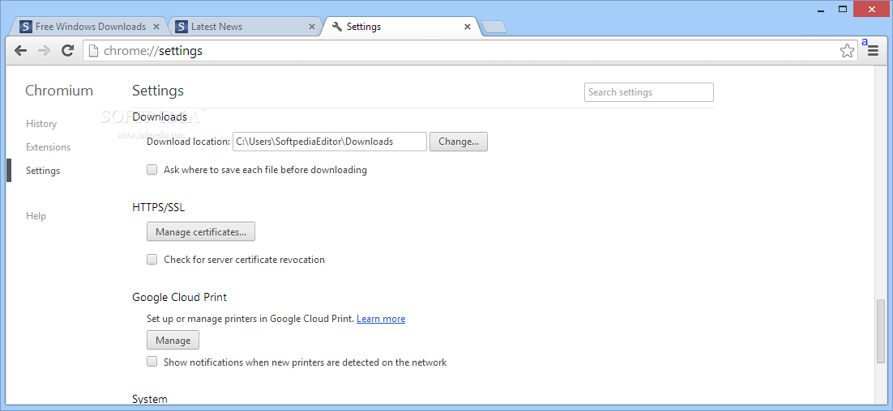The height and width of the screenshot is (411, 893).
Task: Open the Chromium hamburger menu
Action: 873,51
